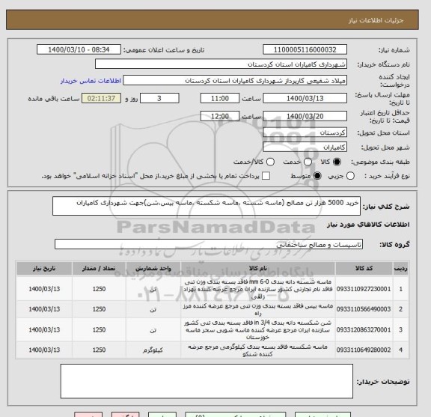Click product code 0933120863270001
Image resolution: width=431 pixels, height=417 pixels.
[x=364, y=329]
